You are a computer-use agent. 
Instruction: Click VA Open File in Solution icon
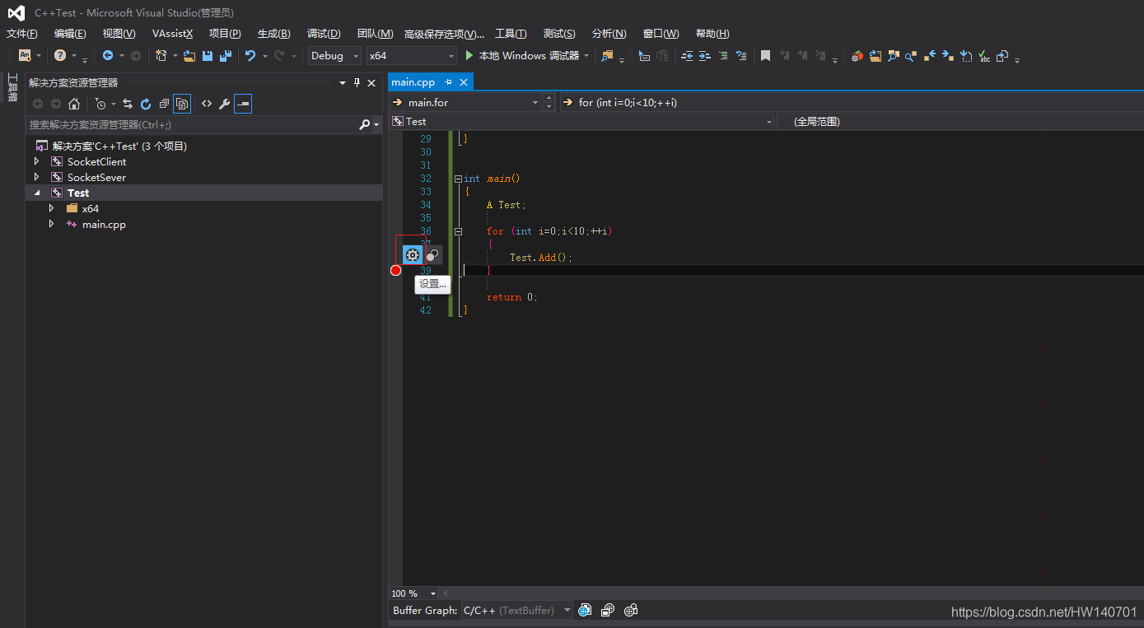point(876,56)
